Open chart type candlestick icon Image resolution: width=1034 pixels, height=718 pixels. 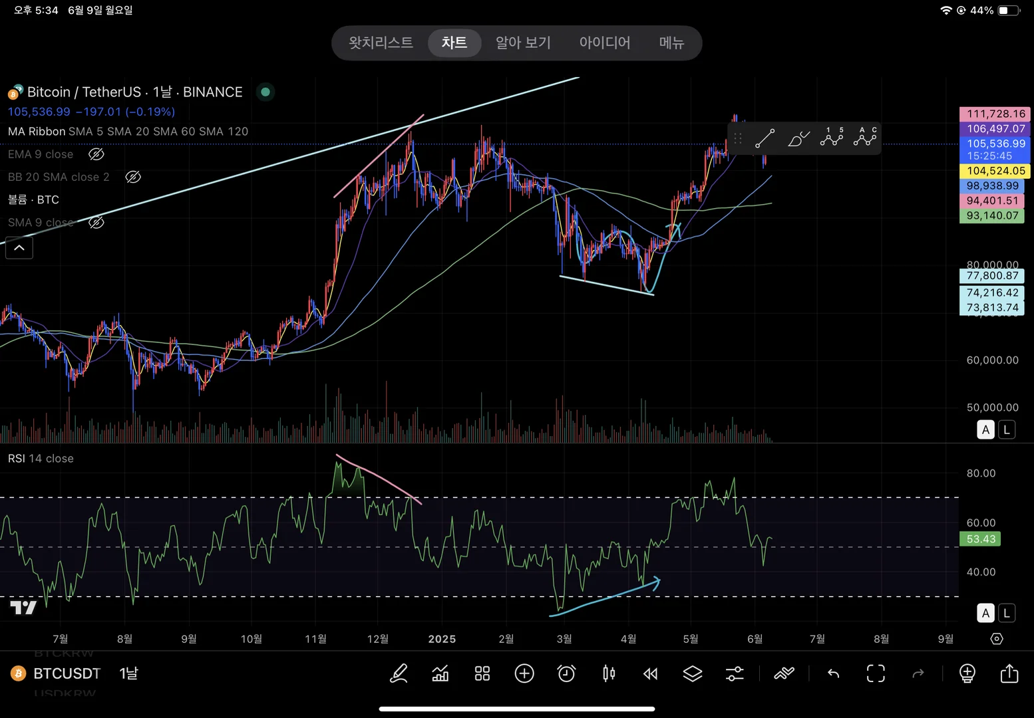608,673
